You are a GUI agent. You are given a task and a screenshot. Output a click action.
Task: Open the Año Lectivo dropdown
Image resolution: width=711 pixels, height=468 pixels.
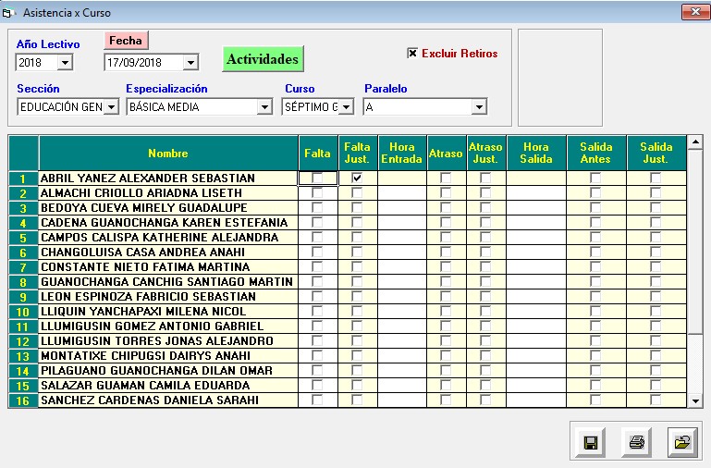click(65, 63)
